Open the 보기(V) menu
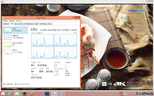This screenshot has width=154, height=96. coord(18,21)
